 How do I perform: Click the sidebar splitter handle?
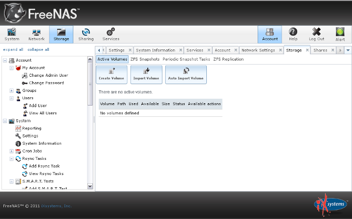[x=94, y=120]
